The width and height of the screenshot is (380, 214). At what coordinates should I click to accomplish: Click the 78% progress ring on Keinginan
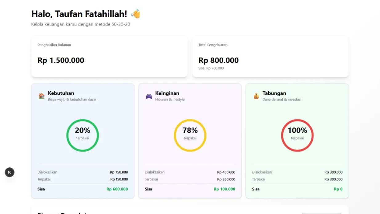pyautogui.click(x=190, y=135)
